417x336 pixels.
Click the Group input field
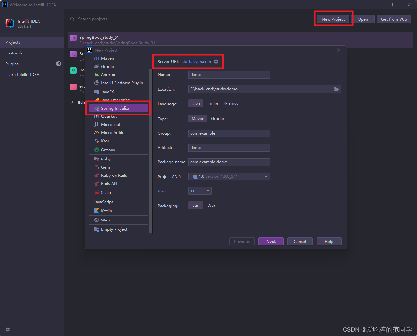[x=229, y=133]
